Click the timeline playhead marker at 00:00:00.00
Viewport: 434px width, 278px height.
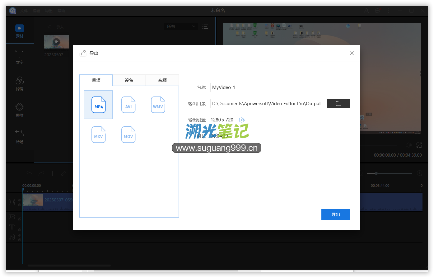(x=23, y=189)
